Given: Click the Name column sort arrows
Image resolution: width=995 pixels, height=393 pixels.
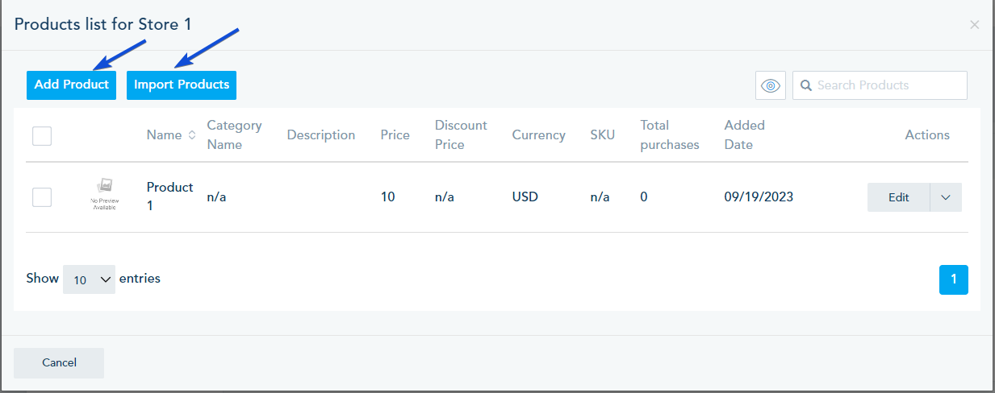Looking at the screenshot, I should point(192,135).
